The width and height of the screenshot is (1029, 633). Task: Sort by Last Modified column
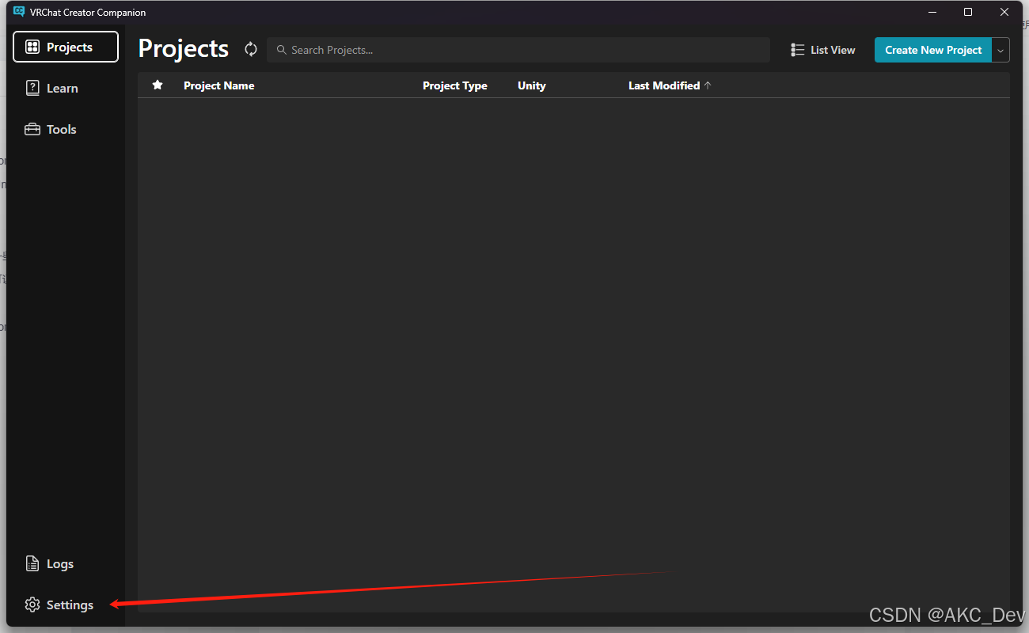click(x=670, y=85)
